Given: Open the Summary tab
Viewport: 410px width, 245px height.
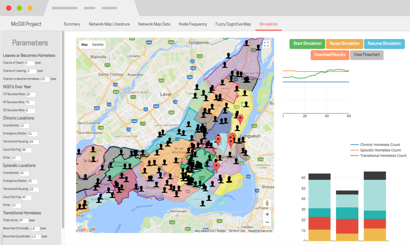Looking at the screenshot, I should (72, 24).
